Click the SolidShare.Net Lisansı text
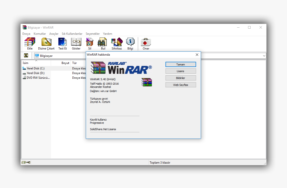The image size is (287, 188). 103,129
